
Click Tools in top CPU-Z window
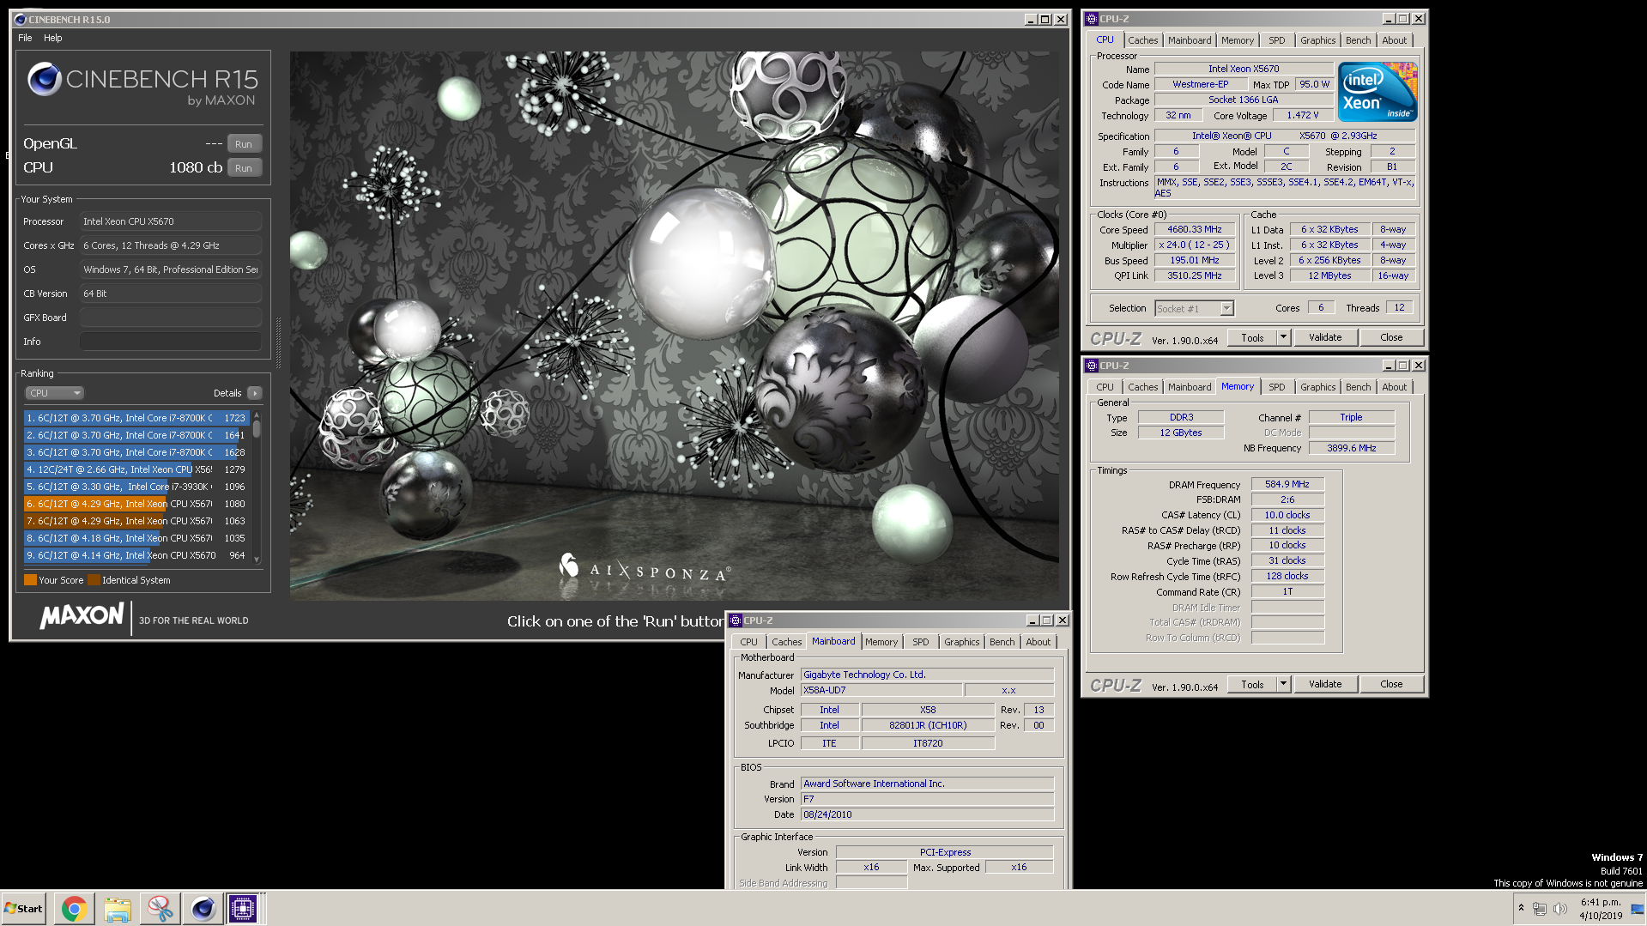[1252, 338]
